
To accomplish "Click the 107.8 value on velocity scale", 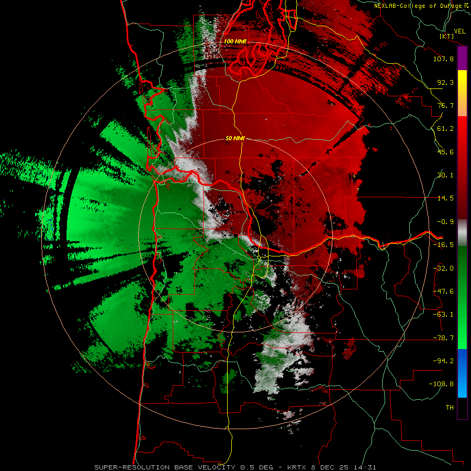I will click(x=443, y=59).
